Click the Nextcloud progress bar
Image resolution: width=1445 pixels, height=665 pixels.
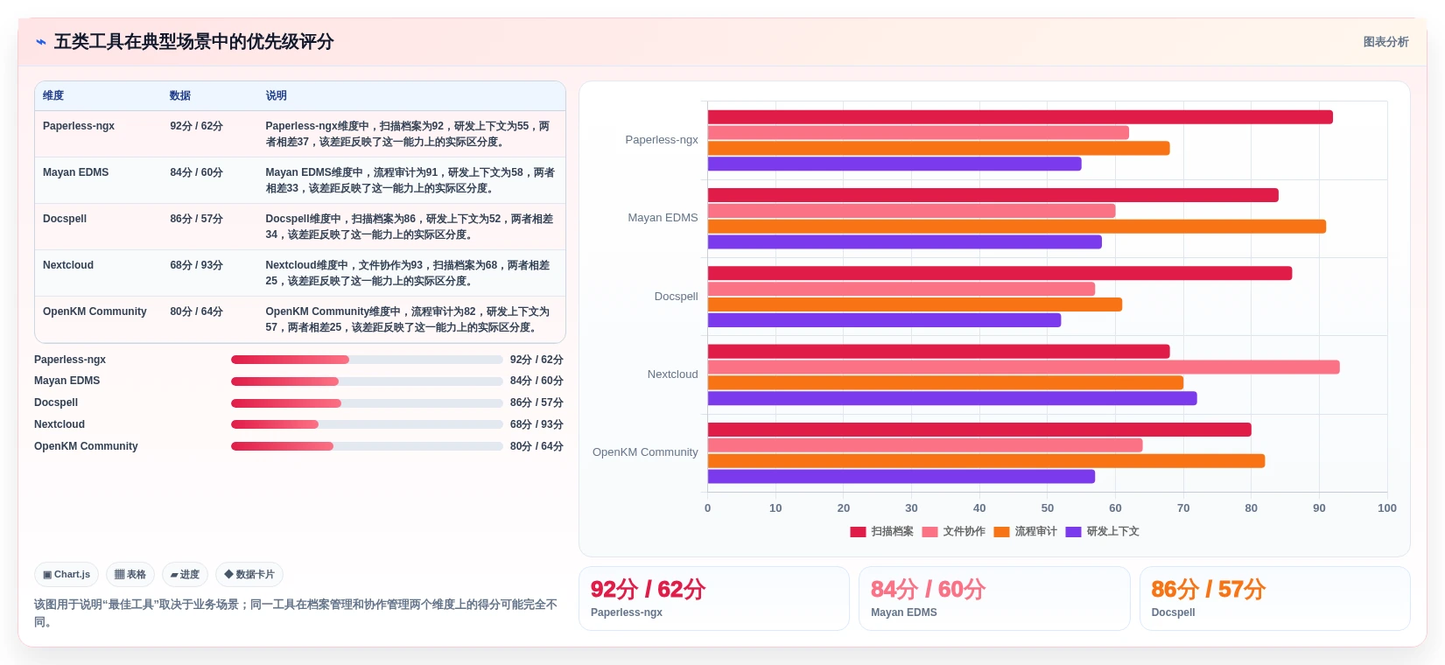click(x=367, y=424)
